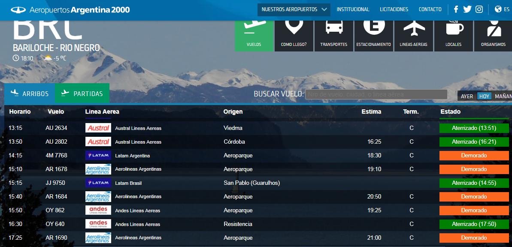Go to the Licitaciones page
Viewport: 512px width, 247px height.
tap(394, 9)
